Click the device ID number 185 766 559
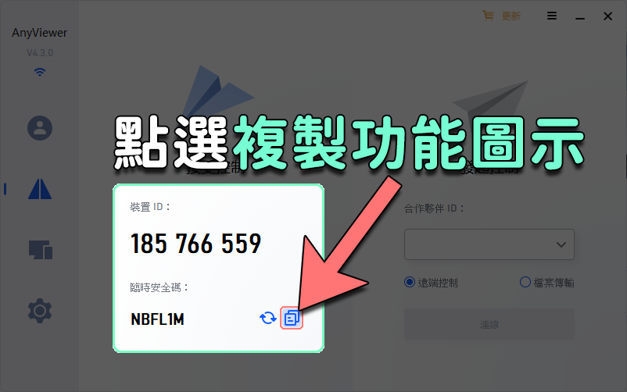Screen dimensions: 627x392 (x=196, y=244)
